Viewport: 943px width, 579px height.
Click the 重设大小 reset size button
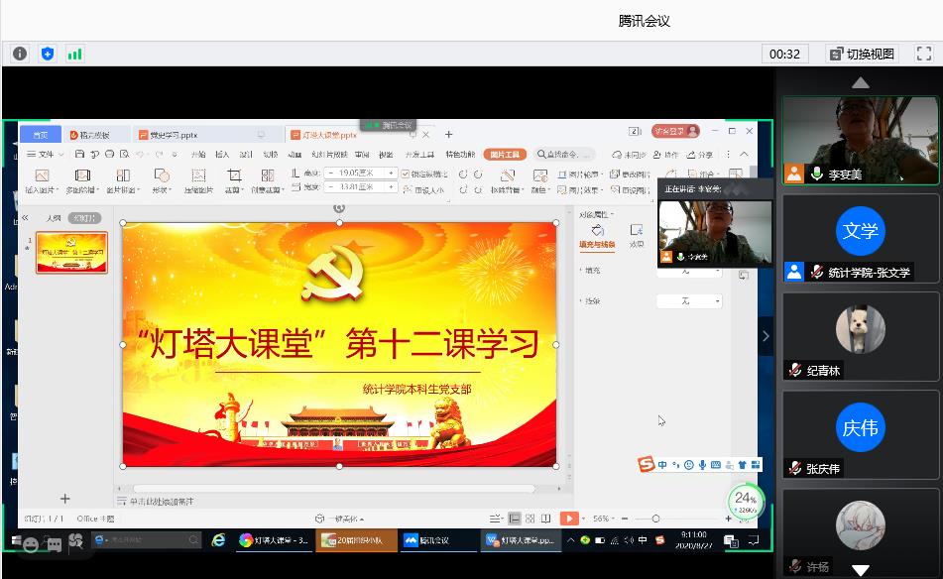(x=424, y=189)
